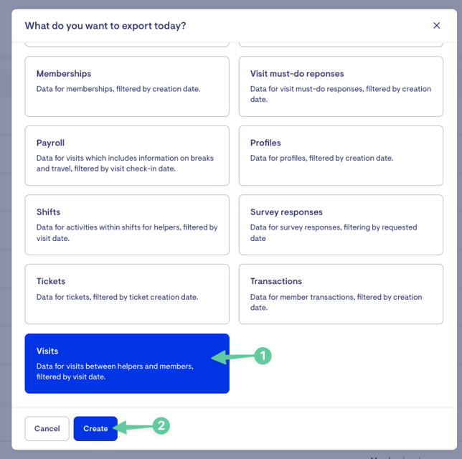Close the export dialog with the X icon
Screen dimensions: 462x459
436,26
